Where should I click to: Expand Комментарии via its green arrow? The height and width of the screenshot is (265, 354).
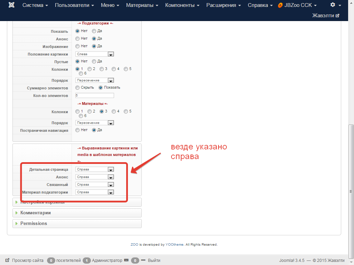[17, 213]
